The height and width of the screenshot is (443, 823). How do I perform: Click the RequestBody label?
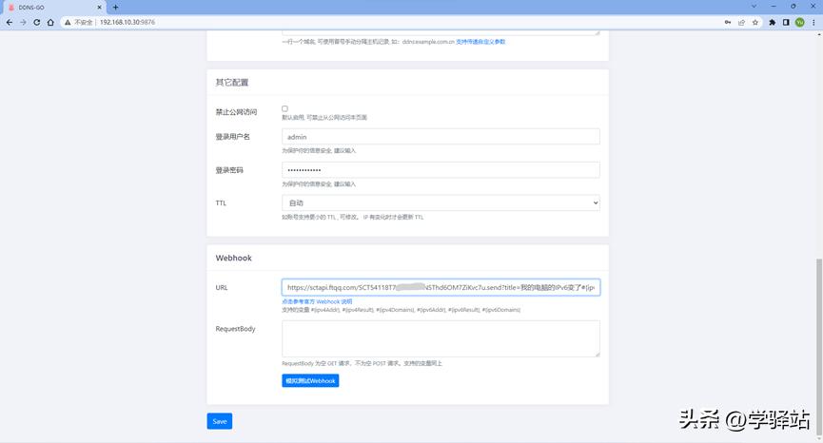point(235,329)
